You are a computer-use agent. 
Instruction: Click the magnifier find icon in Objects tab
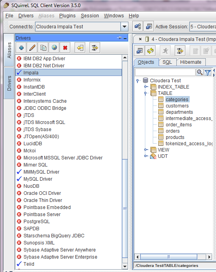[200, 72]
